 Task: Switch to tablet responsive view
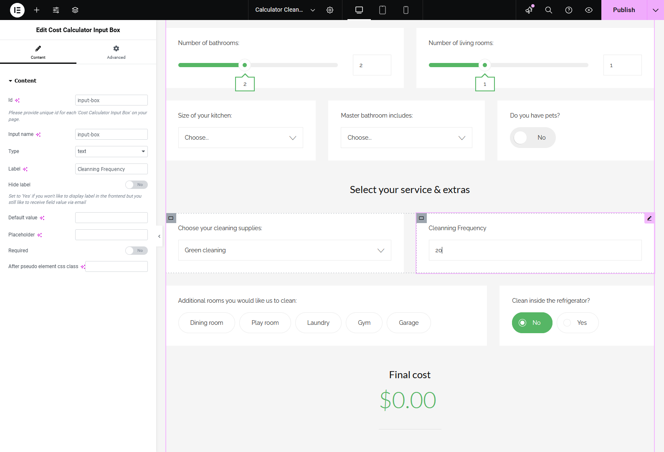pyautogui.click(x=382, y=10)
